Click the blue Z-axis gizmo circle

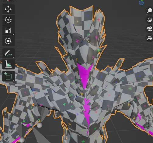coord(141,3)
